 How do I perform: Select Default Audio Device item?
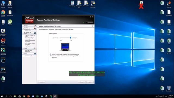pyautogui.click(x=29, y=56)
